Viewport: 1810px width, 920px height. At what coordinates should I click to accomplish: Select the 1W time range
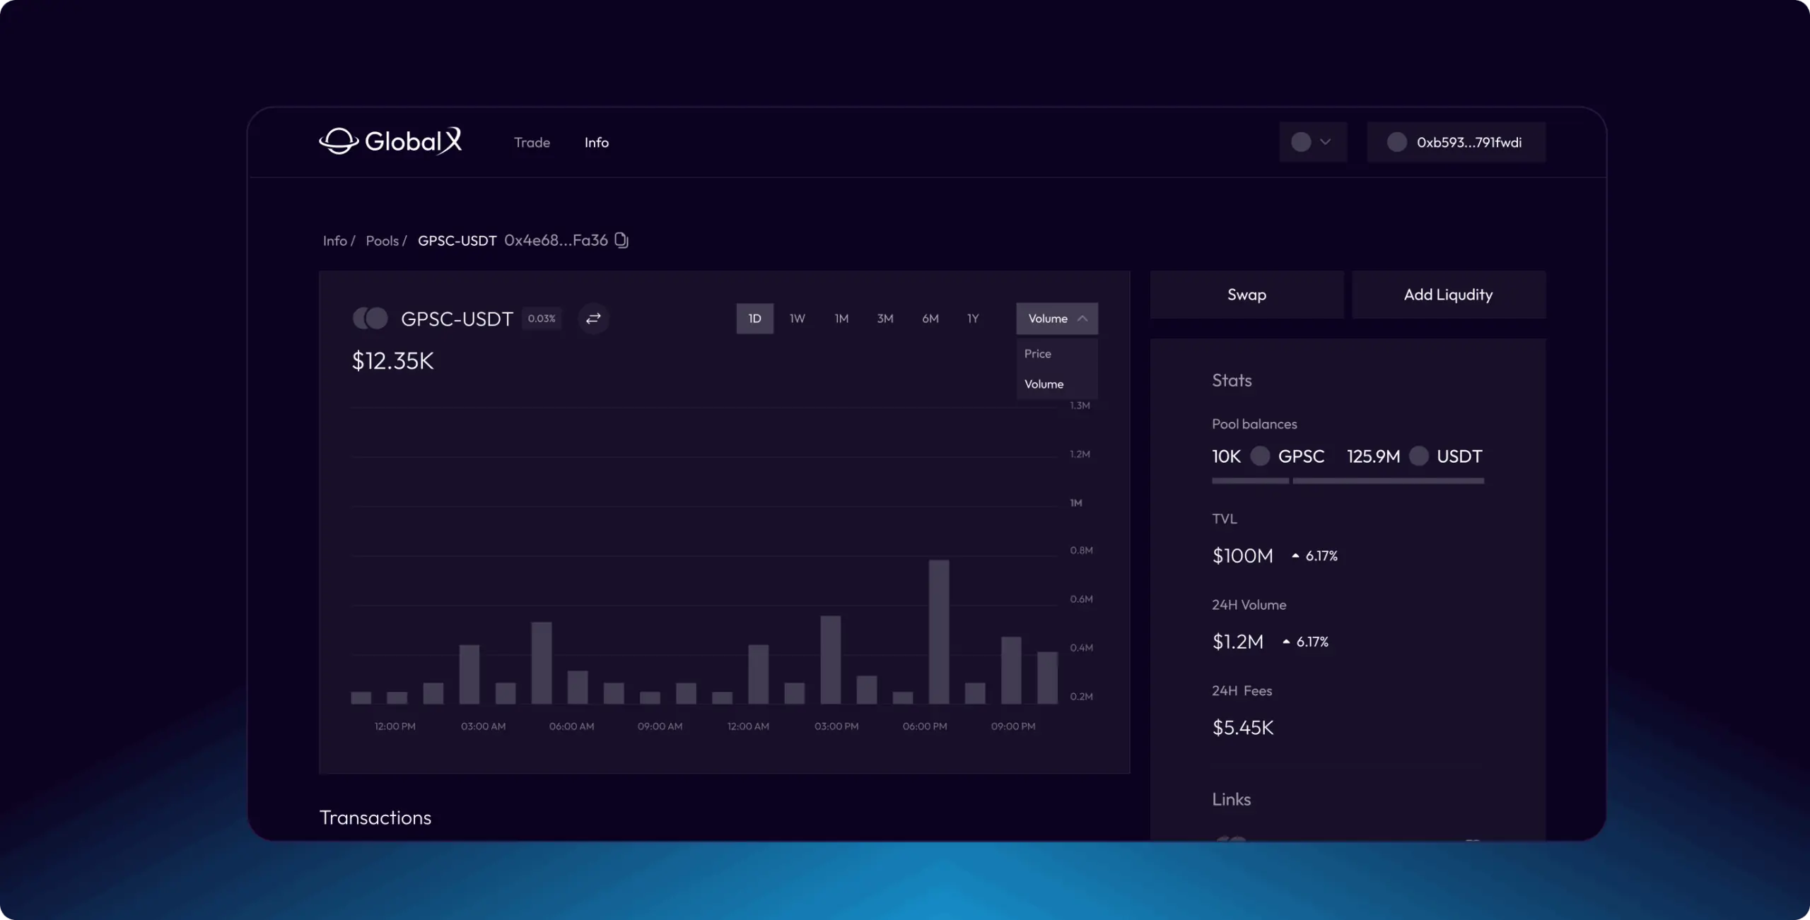pyautogui.click(x=797, y=318)
